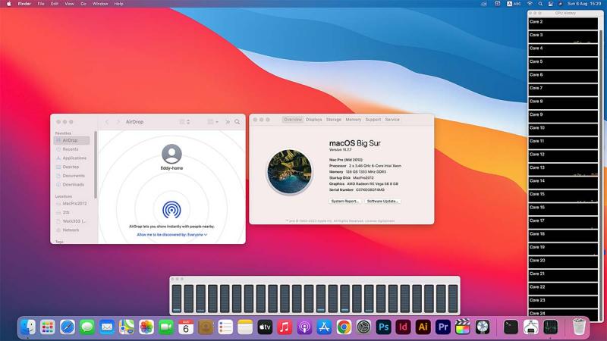The width and height of the screenshot is (607, 341).
Task: Switch to the Displays tab
Action: (x=314, y=120)
